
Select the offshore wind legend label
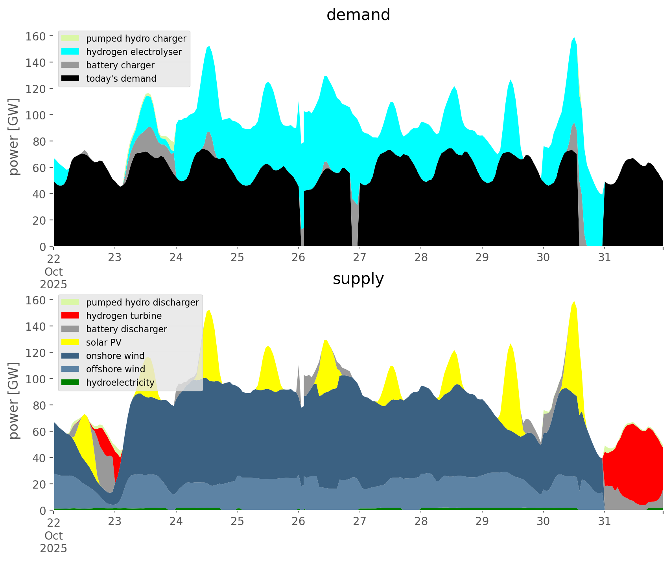click(x=115, y=369)
